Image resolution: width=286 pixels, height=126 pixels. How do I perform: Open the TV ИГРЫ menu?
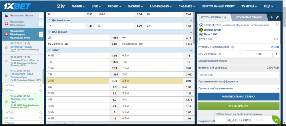(249, 6)
